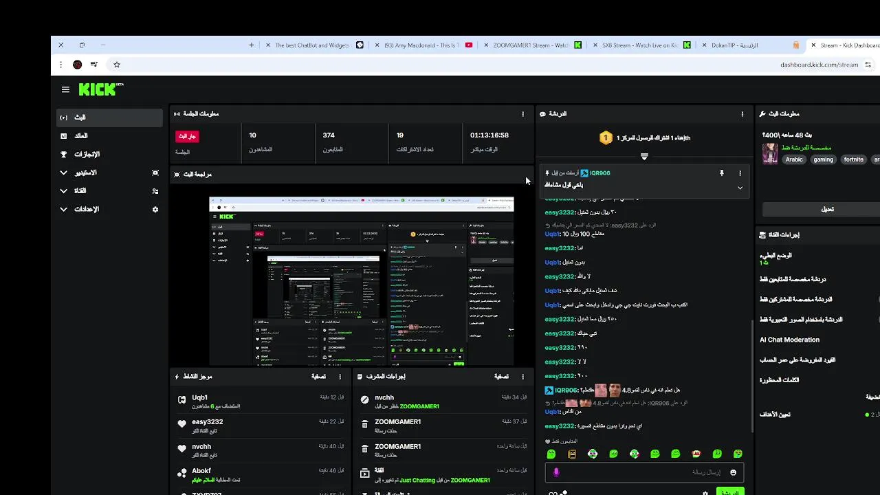Click trash icon of the 37-minute-ago deletion

pyautogui.click(x=365, y=424)
